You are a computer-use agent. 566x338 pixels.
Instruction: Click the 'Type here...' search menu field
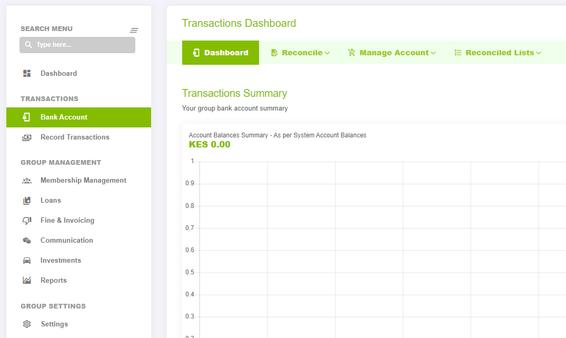click(77, 45)
